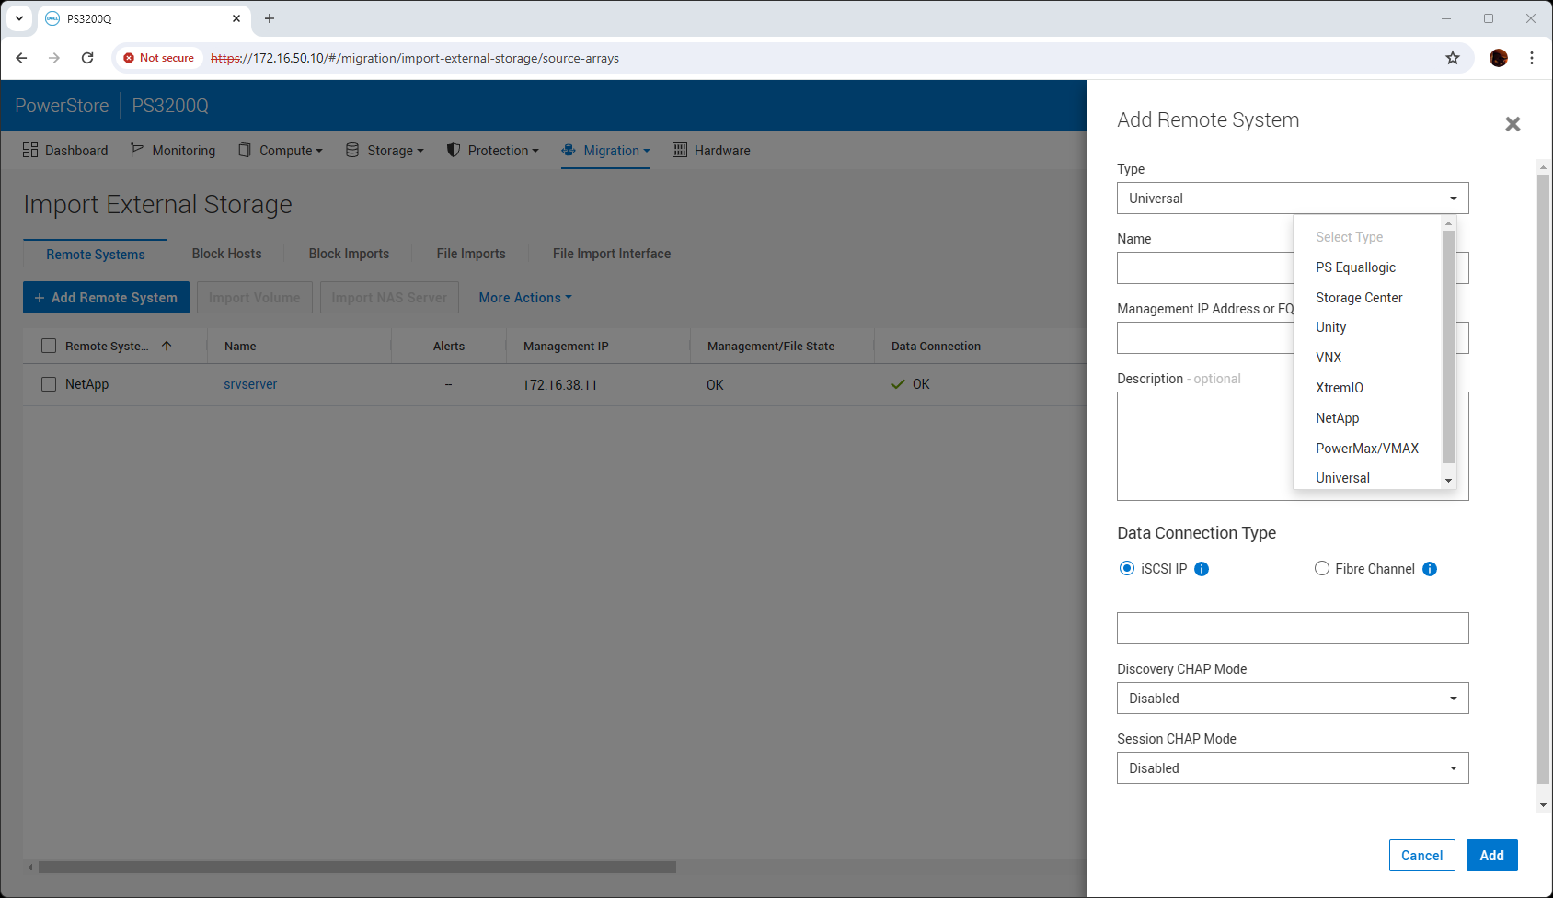Click the Migration icon in navigation

569,150
